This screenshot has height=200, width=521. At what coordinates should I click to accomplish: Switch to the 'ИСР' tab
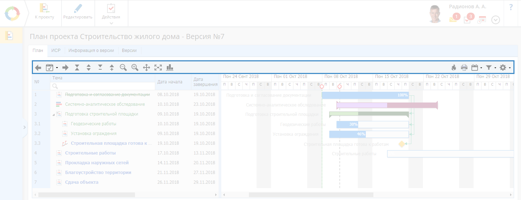tap(56, 51)
